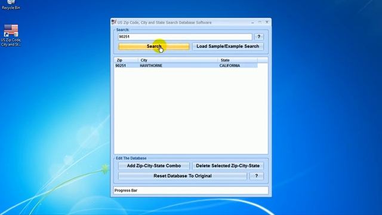The height and width of the screenshot is (215, 382).
Task: Click the Progress Bar status area
Action: point(191,191)
